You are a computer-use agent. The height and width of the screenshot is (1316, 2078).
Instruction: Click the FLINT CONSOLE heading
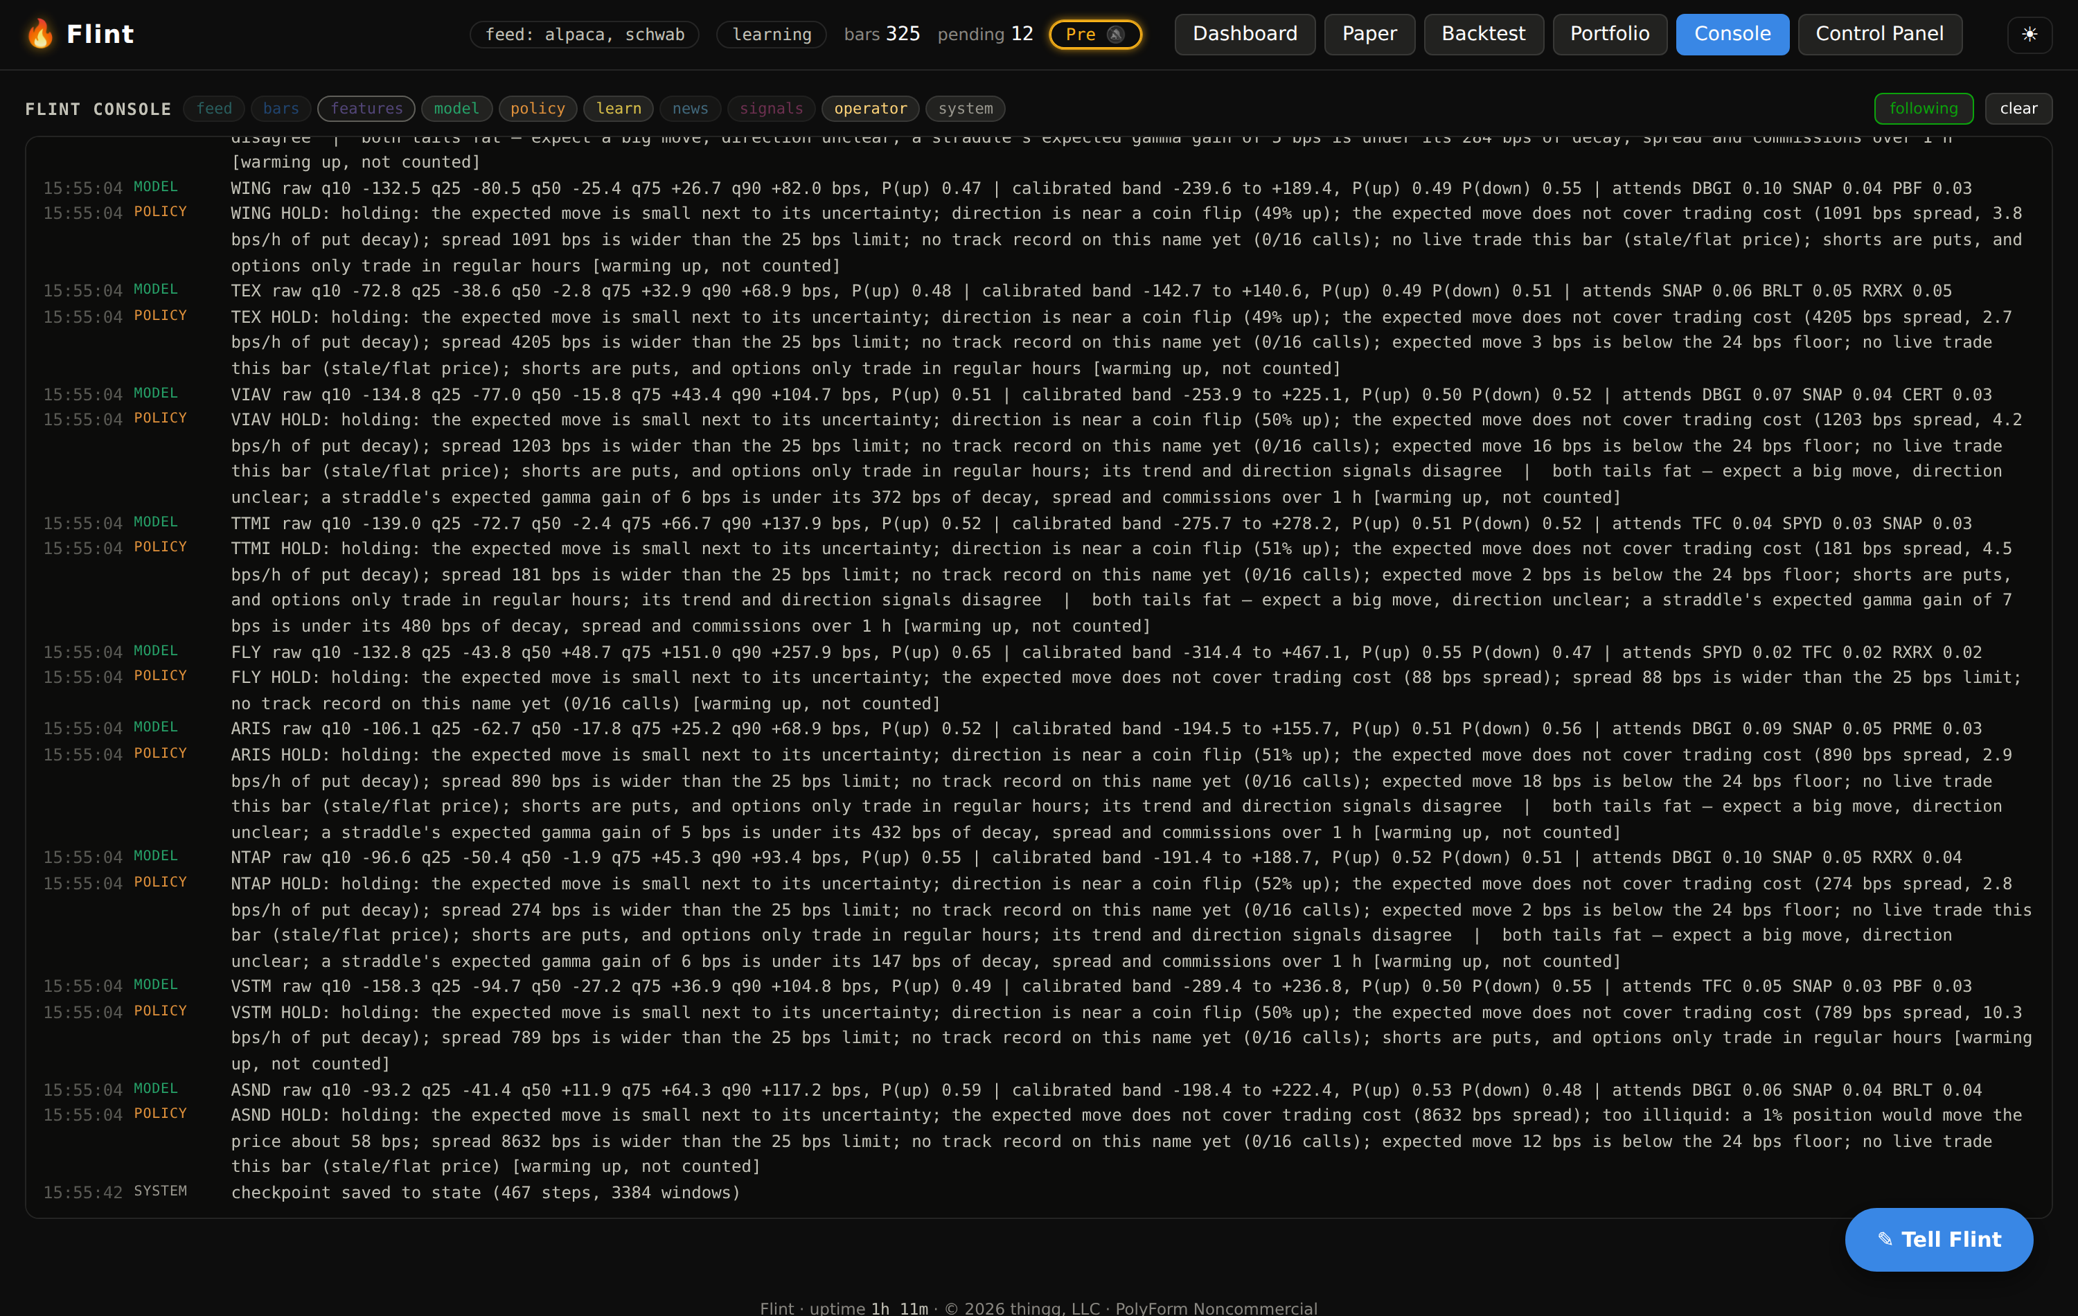click(x=98, y=109)
